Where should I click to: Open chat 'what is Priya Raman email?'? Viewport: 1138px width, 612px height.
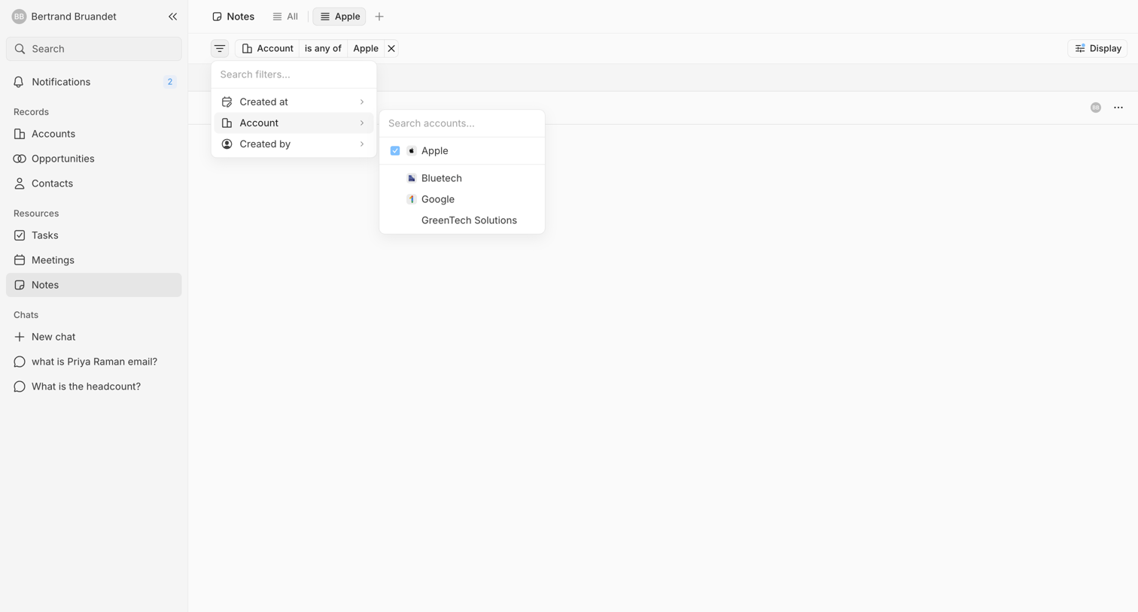point(94,362)
